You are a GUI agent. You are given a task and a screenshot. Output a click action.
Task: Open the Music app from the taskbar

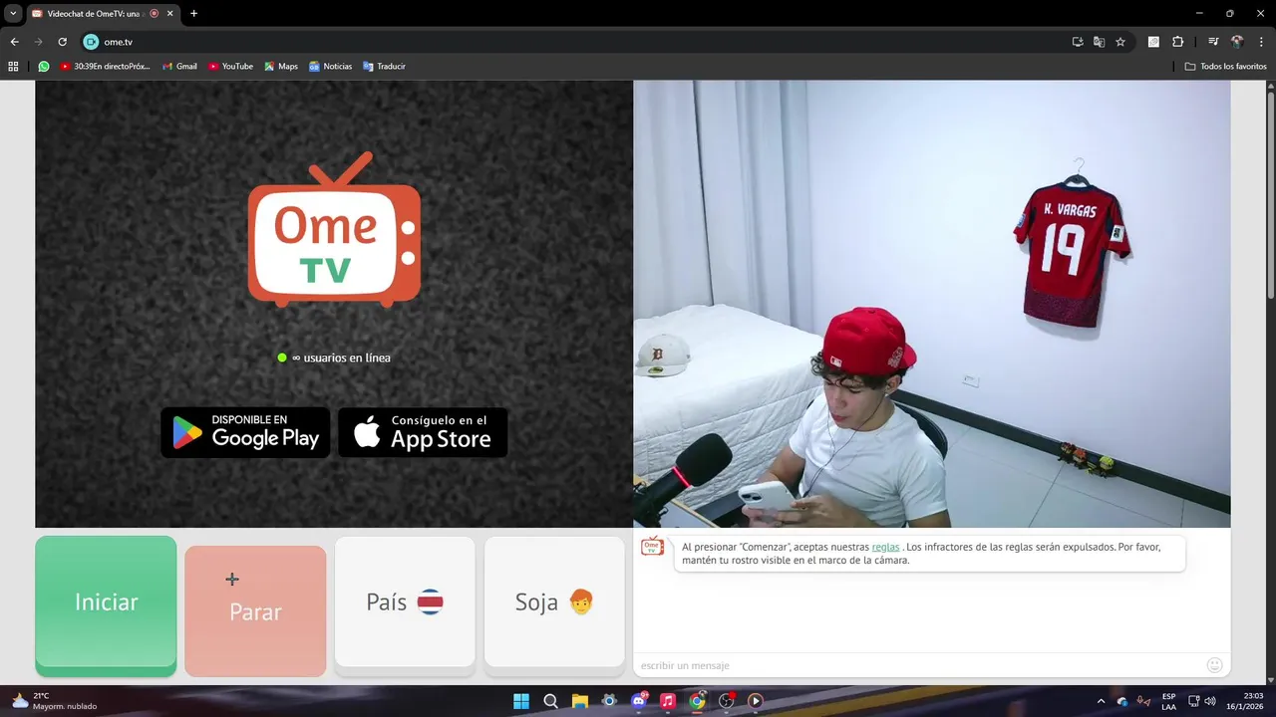(668, 701)
